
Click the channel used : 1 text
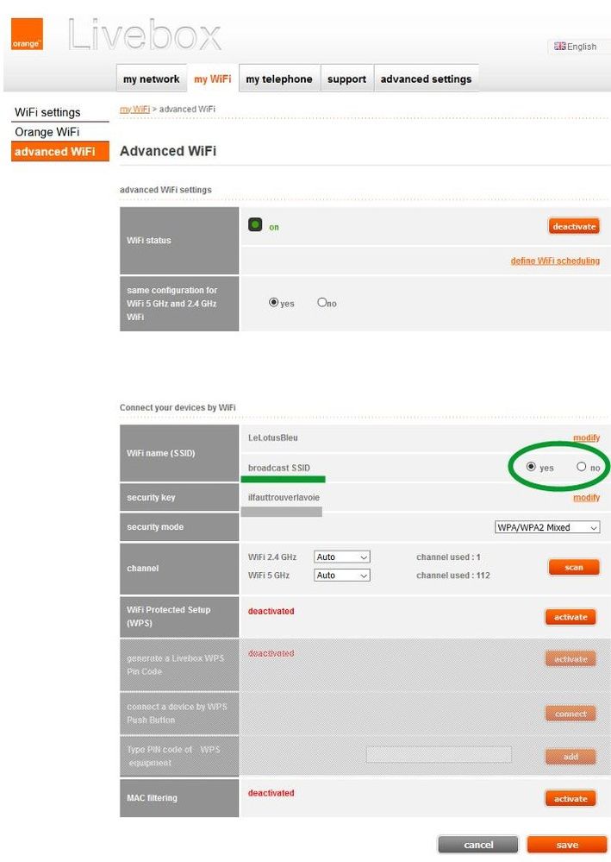pos(448,557)
